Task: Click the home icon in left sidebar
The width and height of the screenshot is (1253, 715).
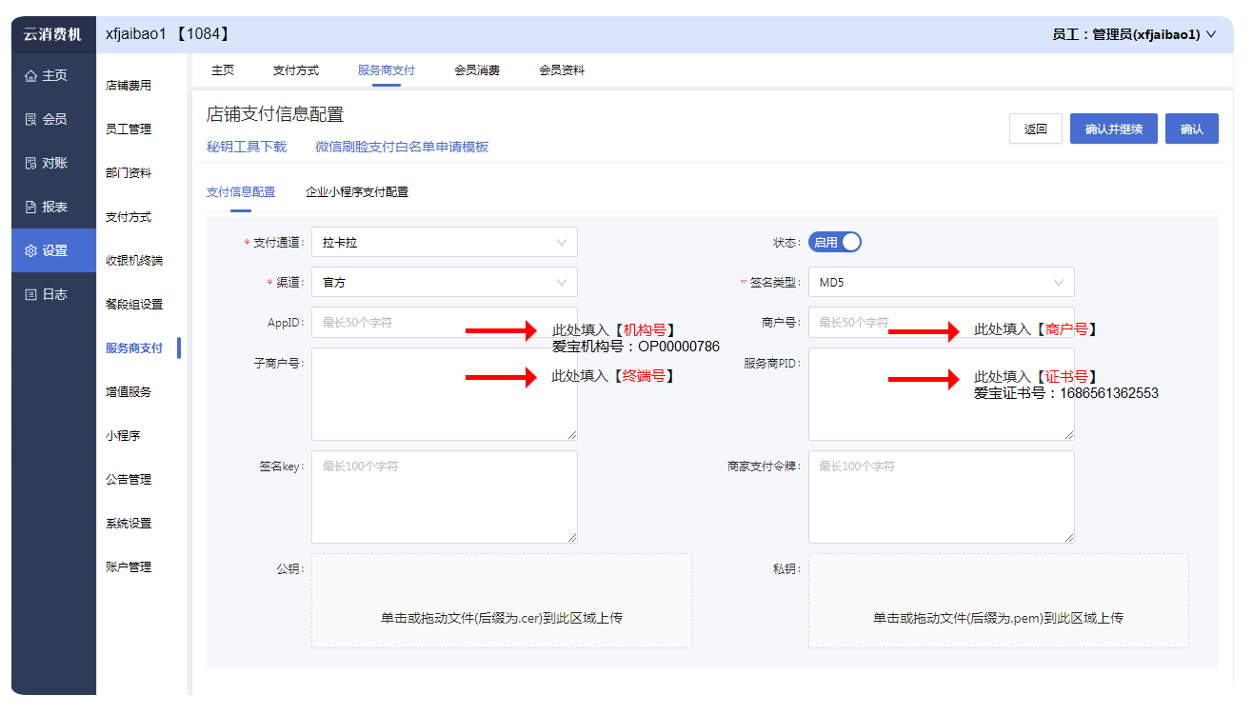Action: coord(31,76)
